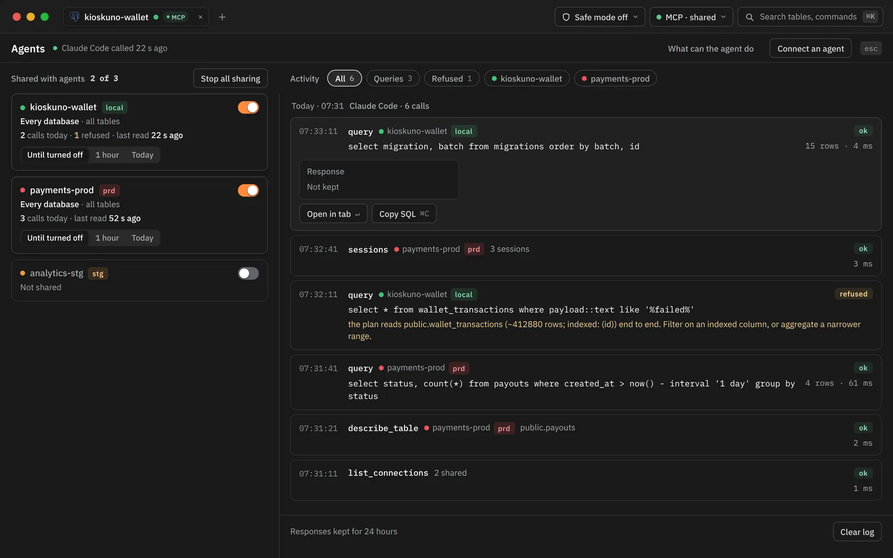This screenshot has height=558, width=893.
Task: Select Today duration for payments-prod
Action: click(142, 238)
